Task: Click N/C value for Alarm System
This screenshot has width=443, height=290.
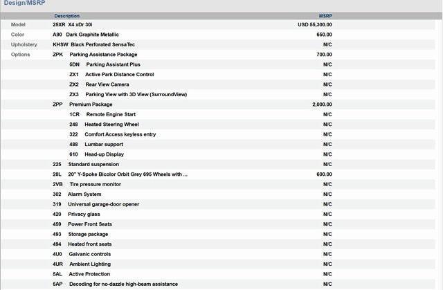Action: 327,194
